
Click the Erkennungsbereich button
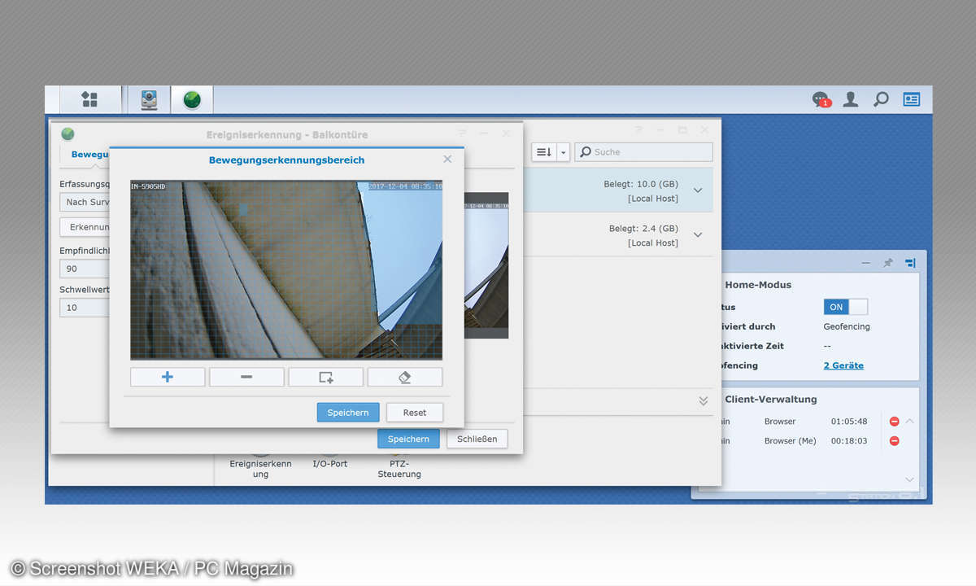pyautogui.click(x=85, y=227)
